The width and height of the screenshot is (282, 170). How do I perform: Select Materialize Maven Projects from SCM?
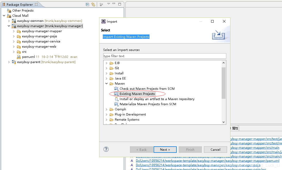[148, 104]
